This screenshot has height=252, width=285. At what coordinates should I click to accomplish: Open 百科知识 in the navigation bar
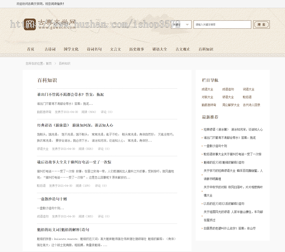[x=206, y=49]
